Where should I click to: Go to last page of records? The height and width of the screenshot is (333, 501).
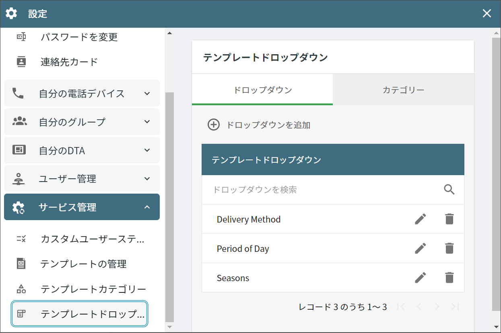(x=455, y=307)
